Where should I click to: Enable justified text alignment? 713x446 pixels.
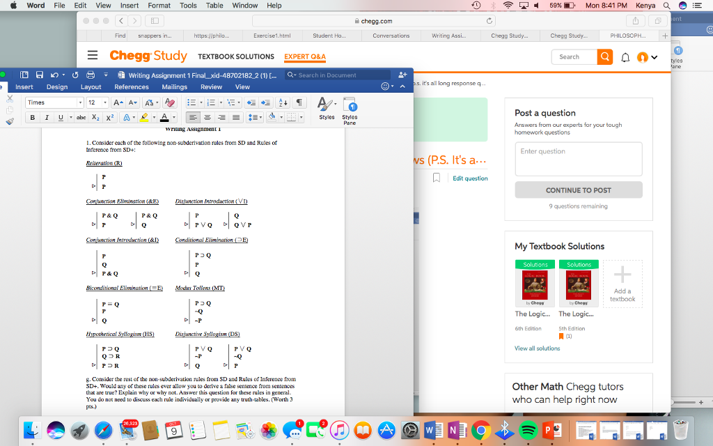[235, 117]
